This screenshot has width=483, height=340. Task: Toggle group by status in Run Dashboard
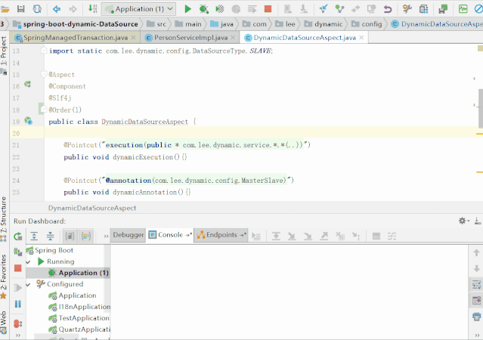[86, 236]
